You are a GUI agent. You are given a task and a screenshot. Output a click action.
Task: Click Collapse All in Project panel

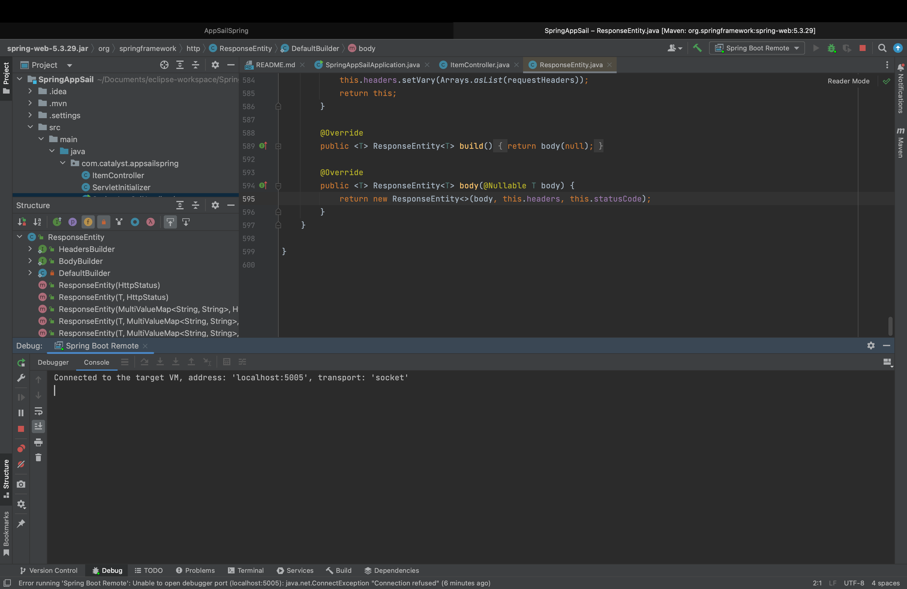196,65
